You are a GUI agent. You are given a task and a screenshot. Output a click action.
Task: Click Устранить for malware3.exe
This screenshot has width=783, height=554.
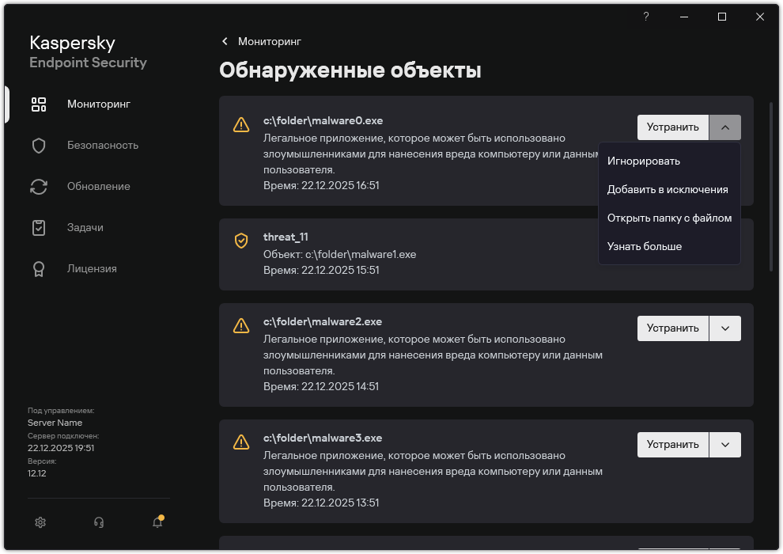[x=672, y=445]
